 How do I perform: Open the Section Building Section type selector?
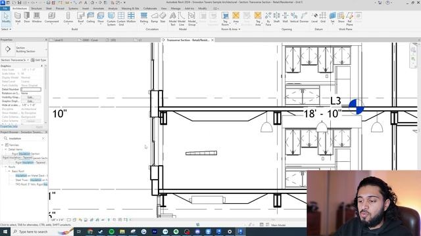pos(24,49)
